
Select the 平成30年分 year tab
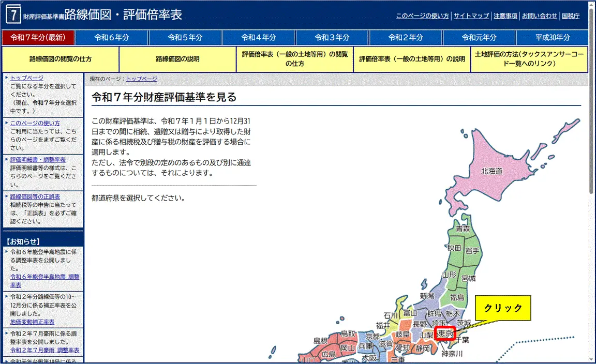tap(552, 37)
